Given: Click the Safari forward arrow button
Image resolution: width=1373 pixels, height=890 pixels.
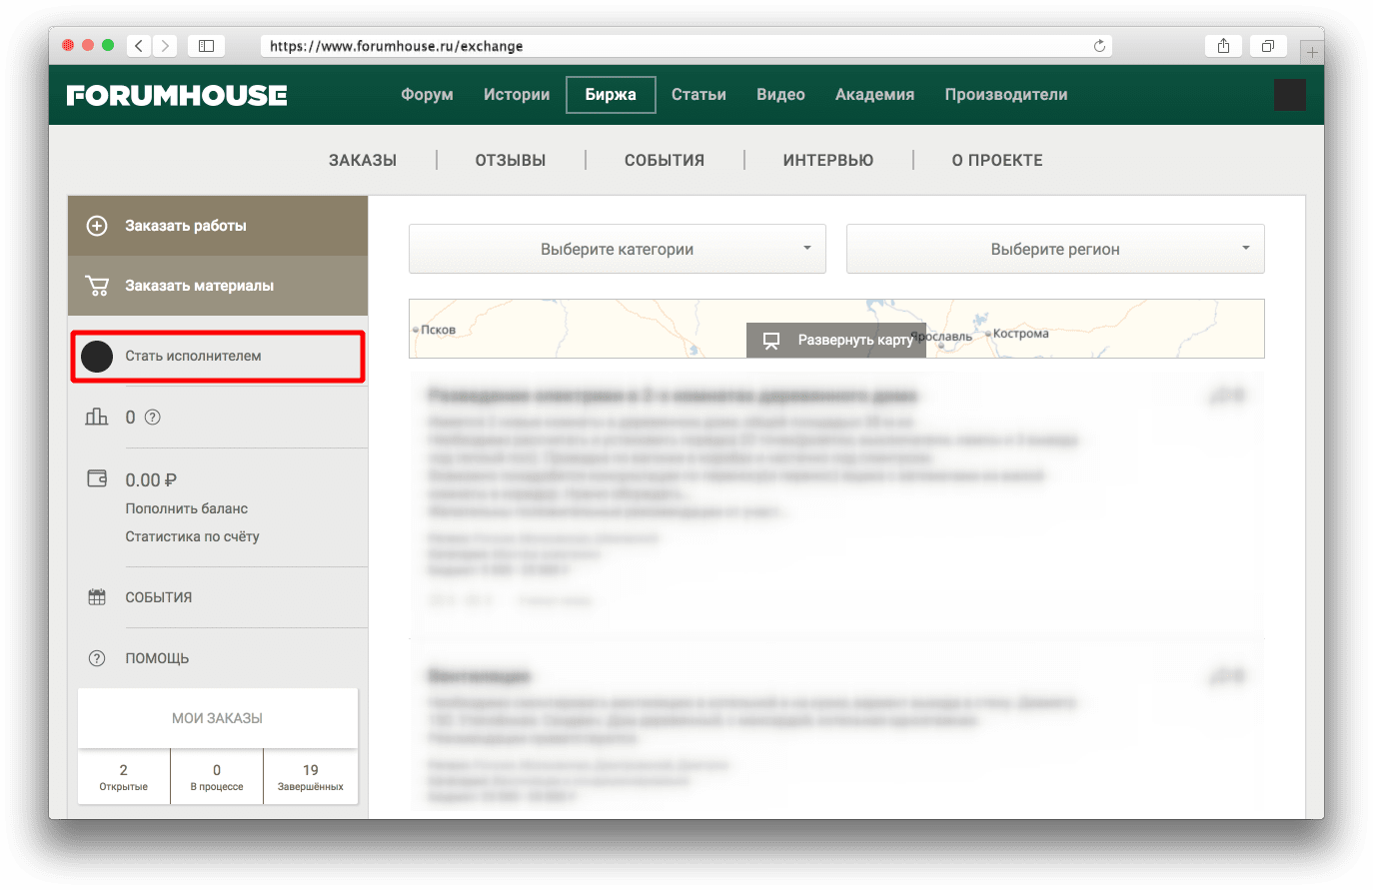Looking at the screenshot, I should point(166,46).
